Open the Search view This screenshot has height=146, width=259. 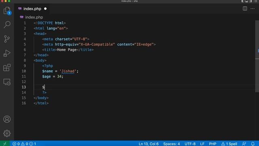(x=7, y=24)
